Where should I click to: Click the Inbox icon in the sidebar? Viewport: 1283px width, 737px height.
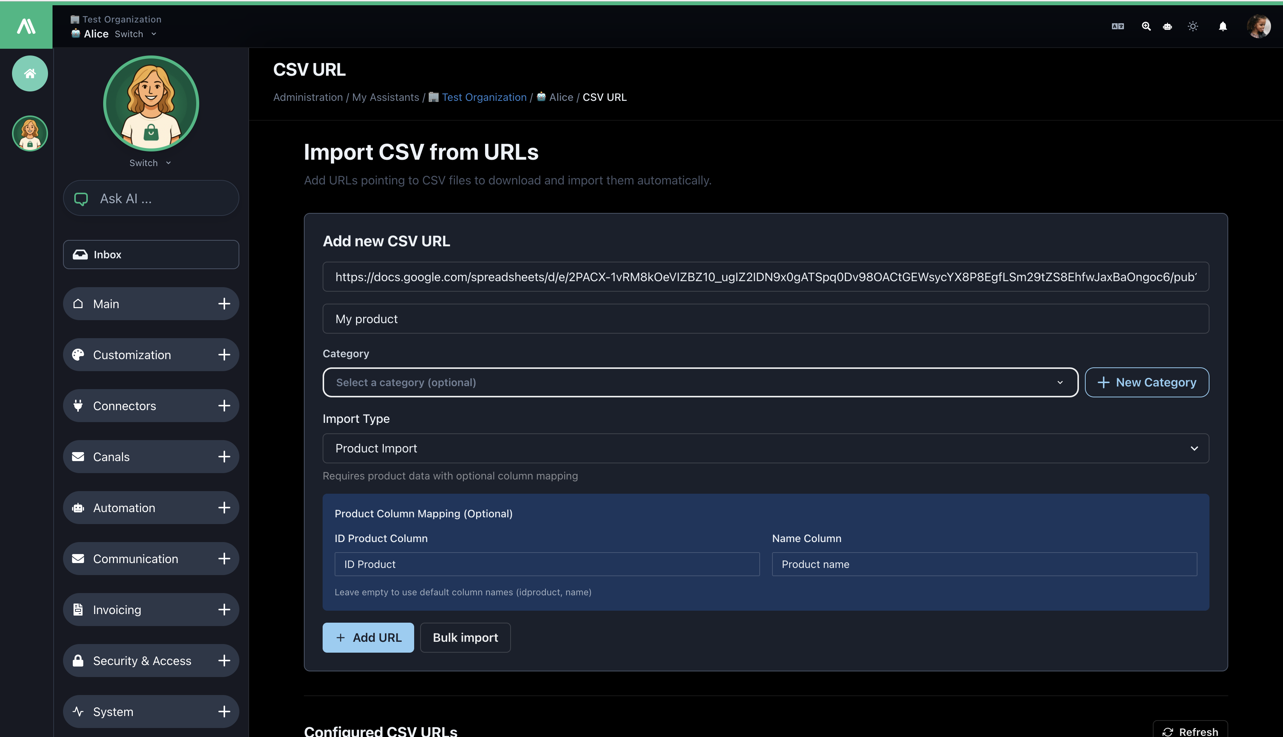coord(81,254)
